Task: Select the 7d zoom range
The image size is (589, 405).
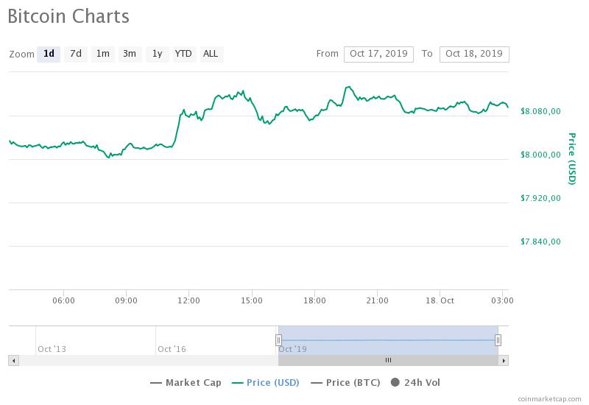Action: [x=76, y=54]
